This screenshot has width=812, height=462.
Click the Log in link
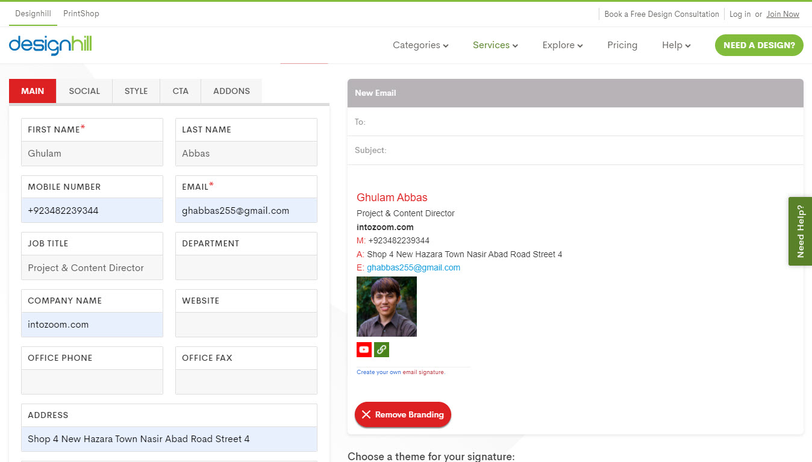coord(740,14)
